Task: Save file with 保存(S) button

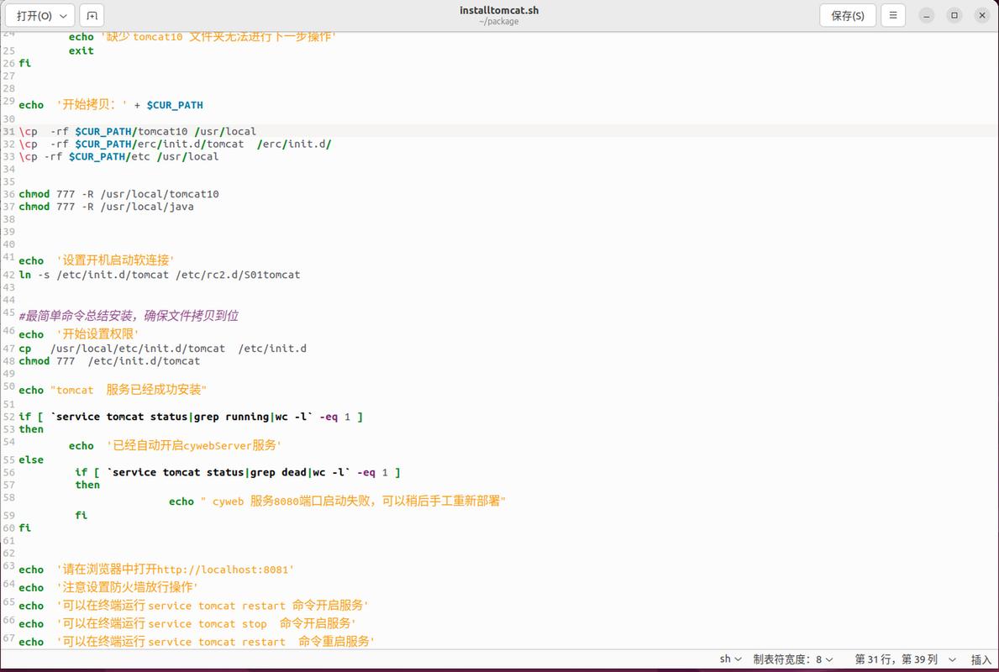Action: point(848,15)
